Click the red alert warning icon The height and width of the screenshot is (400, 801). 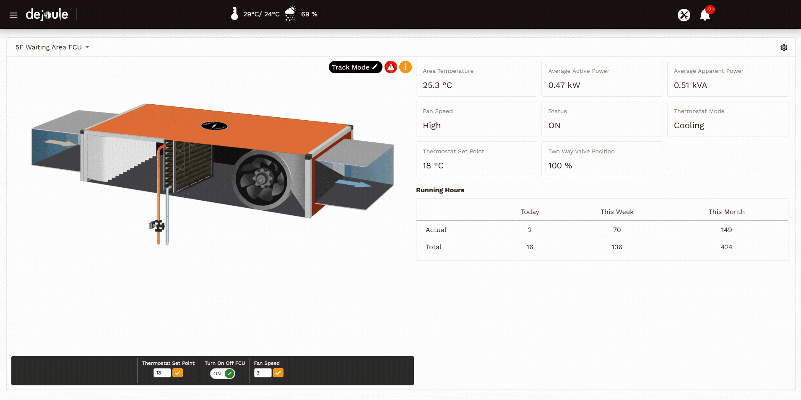[391, 67]
